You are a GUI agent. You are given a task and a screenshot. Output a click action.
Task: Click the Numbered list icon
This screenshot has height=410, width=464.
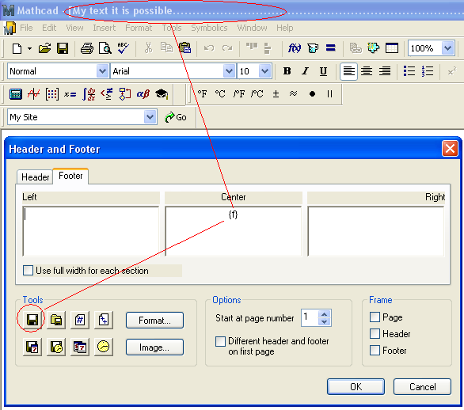click(x=428, y=71)
